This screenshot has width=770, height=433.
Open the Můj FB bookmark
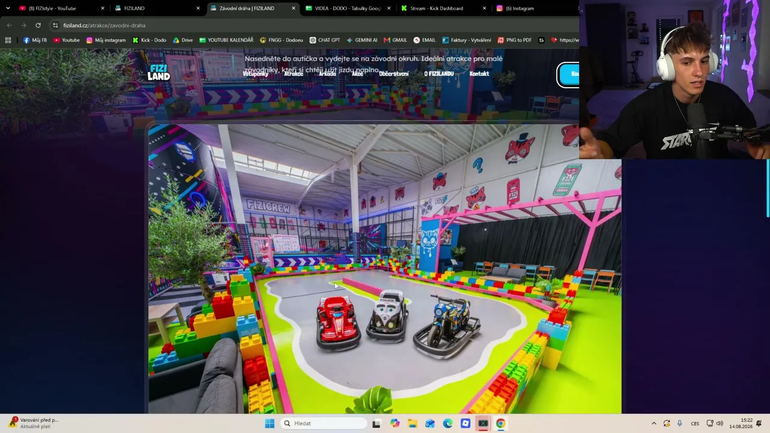[x=35, y=40]
